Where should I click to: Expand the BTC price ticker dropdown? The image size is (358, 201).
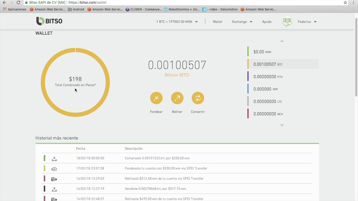click(x=177, y=21)
